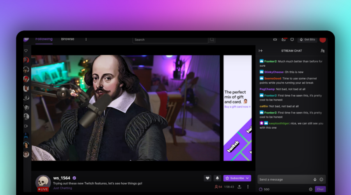
Task: Click the Search input field
Action: pyautogui.click(x=170, y=40)
